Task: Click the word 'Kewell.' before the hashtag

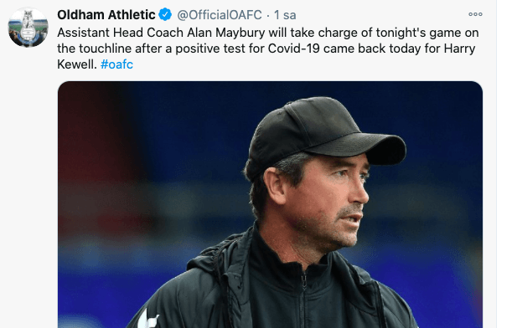Action: (x=77, y=64)
